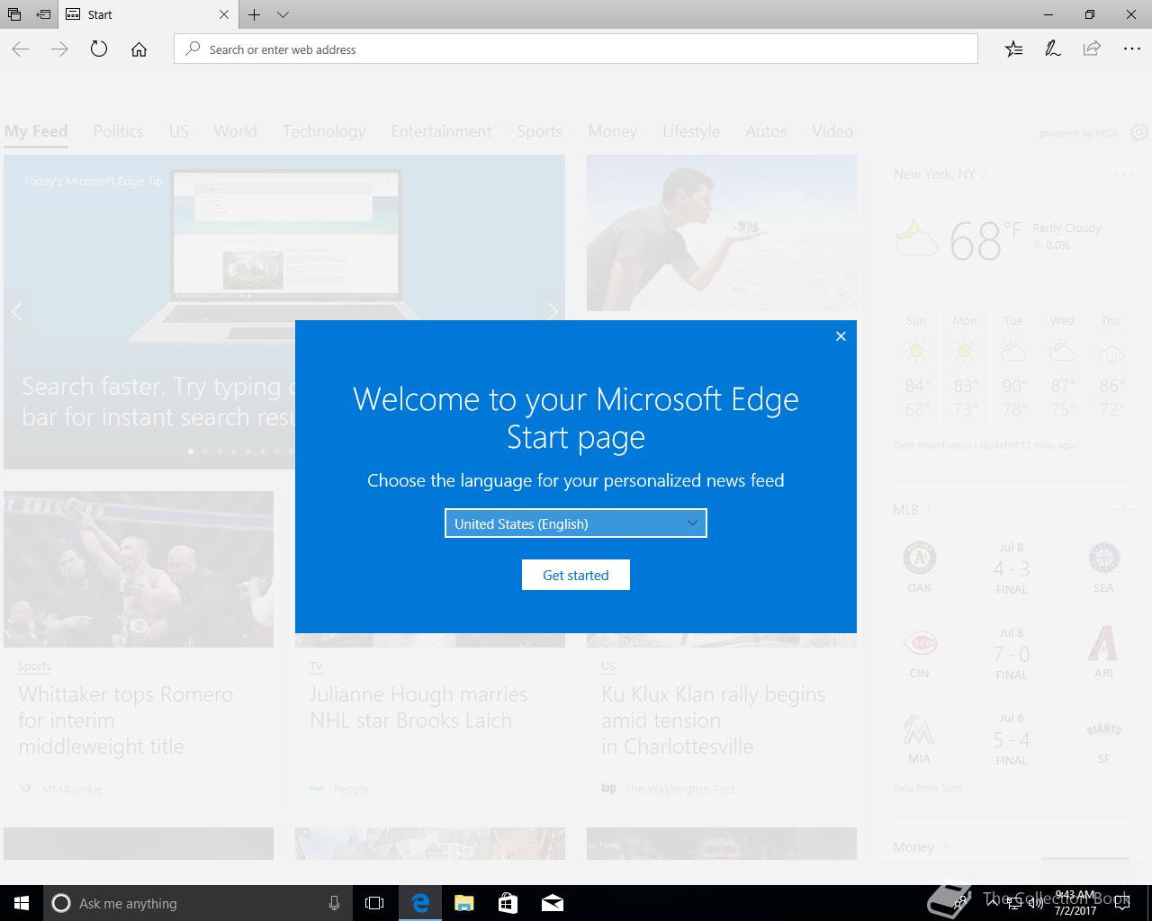Show the previous carousel slide arrow

click(x=17, y=312)
